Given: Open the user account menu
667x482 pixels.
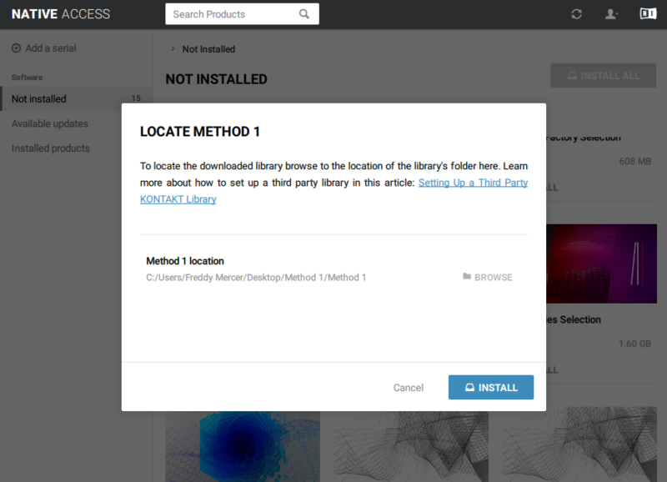Looking at the screenshot, I should point(611,14).
